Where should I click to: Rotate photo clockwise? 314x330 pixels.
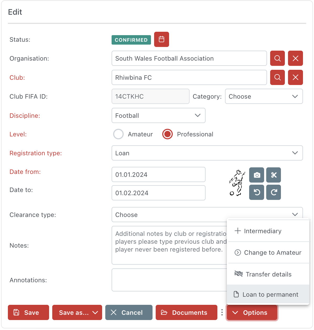[x=274, y=192]
